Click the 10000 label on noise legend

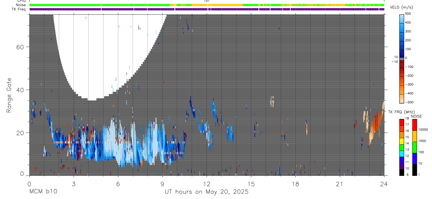[x=425, y=130]
